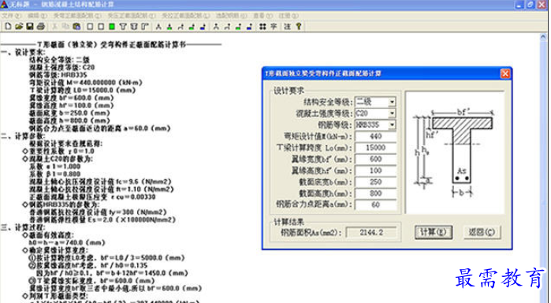
Task: Click the 翼缘高度hf' field with 100
Action: coord(376,170)
